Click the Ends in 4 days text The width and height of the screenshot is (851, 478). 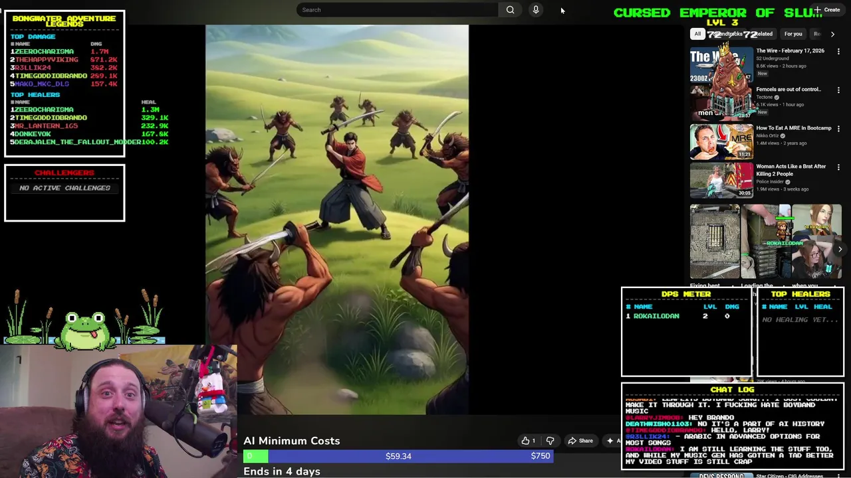(x=282, y=471)
